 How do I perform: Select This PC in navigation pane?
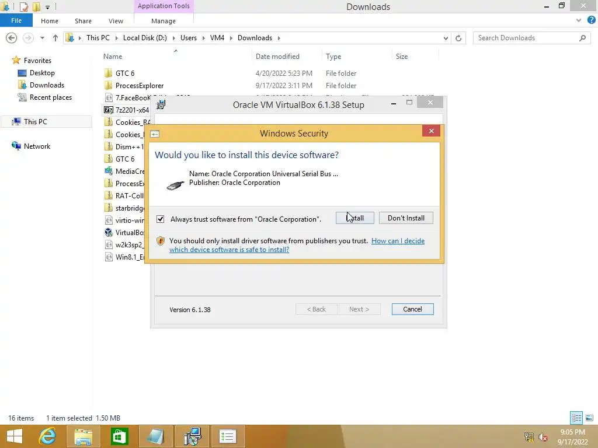click(36, 121)
